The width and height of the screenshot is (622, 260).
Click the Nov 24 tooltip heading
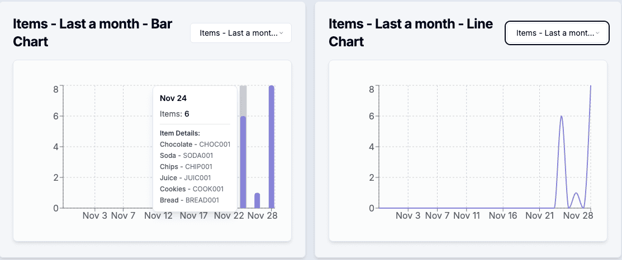[173, 98]
